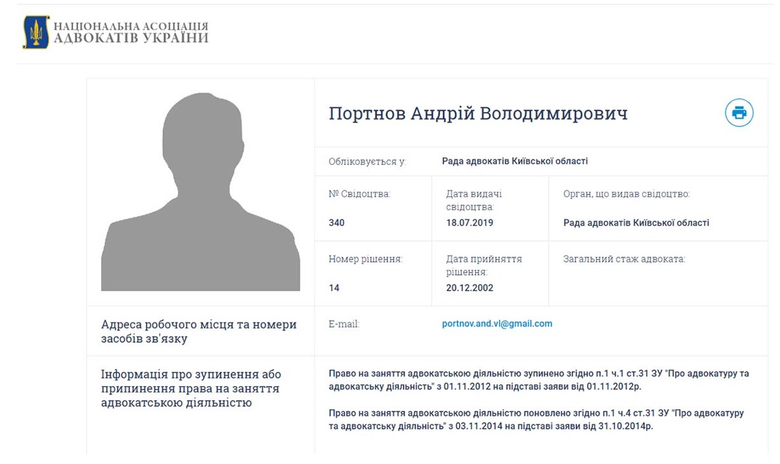Image resolution: width=780 pixels, height=464 pixels.
Task: Click the name heading Портнов Андрій Володимирович
Action: click(x=478, y=113)
